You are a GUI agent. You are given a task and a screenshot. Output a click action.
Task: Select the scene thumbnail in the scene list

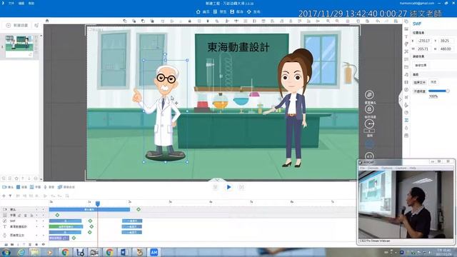coord(19,46)
